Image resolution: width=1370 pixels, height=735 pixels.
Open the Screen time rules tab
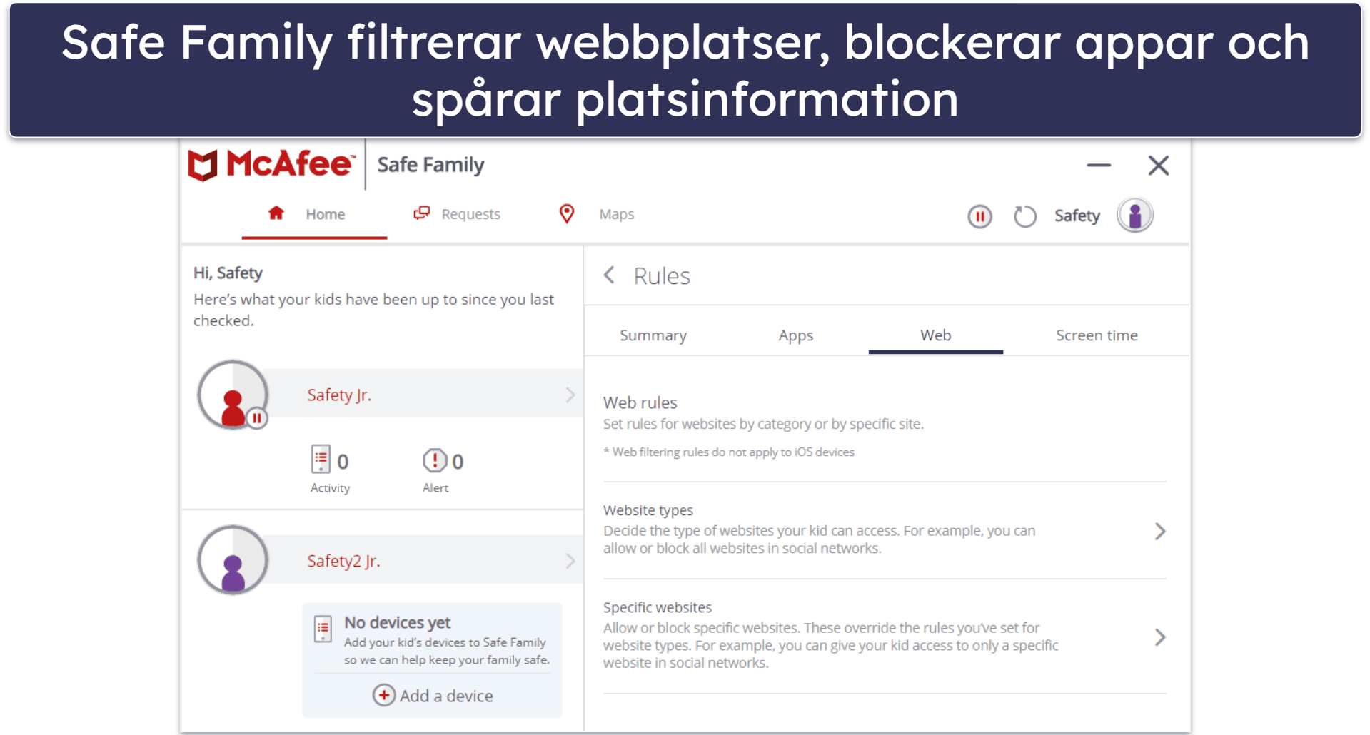point(1097,335)
